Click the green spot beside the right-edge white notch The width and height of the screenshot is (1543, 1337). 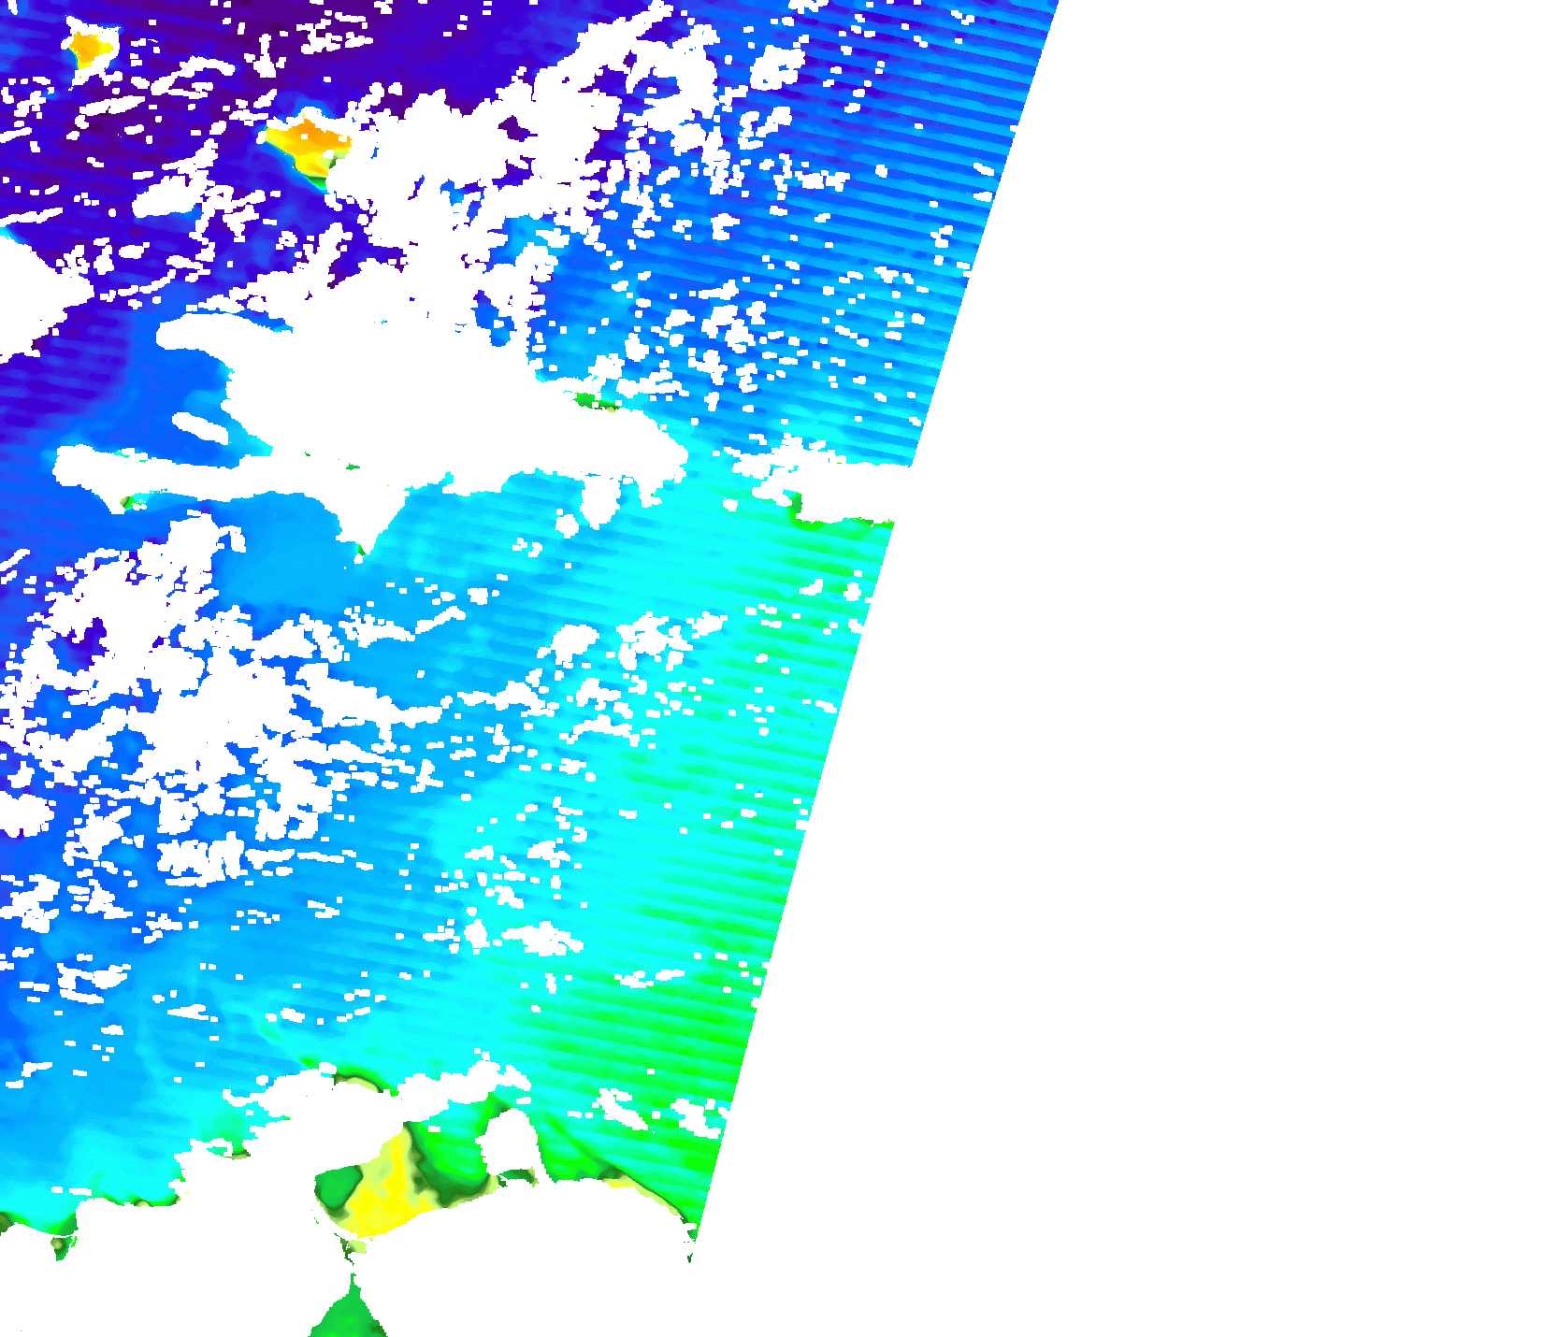click(x=798, y=508)
